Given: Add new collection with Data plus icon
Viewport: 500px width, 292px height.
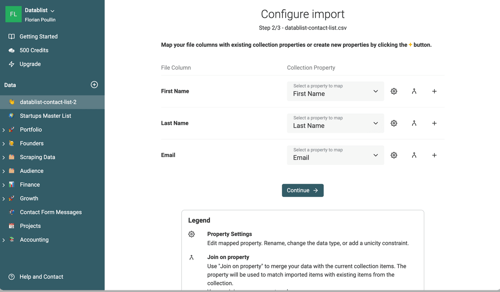Looking at the screenshot, I should 94,85.
